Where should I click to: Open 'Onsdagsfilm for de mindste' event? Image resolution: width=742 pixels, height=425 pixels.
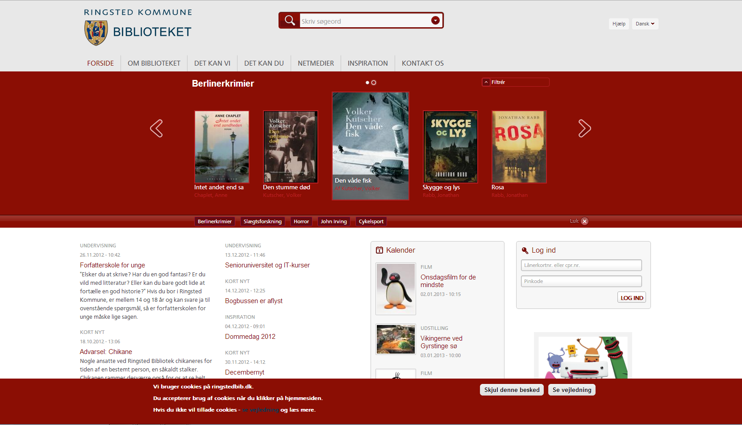point(448,281)
